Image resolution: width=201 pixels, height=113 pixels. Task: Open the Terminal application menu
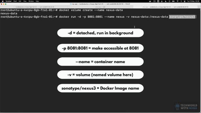pyautogui.click(x=8, y=1)
